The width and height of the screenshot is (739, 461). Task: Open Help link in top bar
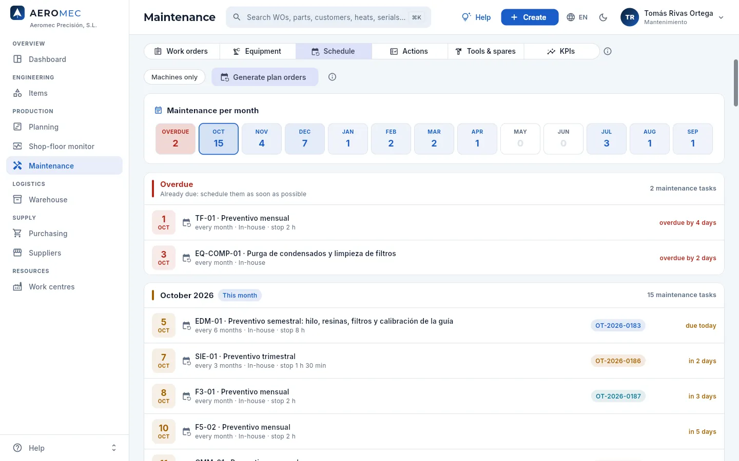click(x=476, y=17)
